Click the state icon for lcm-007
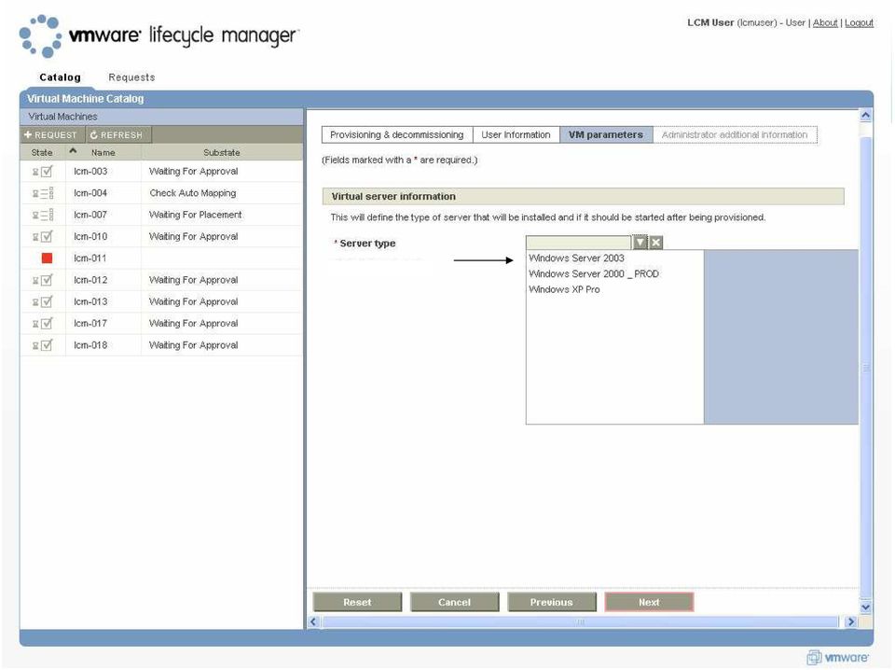Image resolution: width=895 pixels, height=670 pixels. pyautogui.click(x=43, y=215)
